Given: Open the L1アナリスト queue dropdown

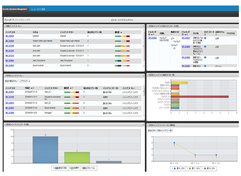Looking at the screenshot, I should (17, 81).
